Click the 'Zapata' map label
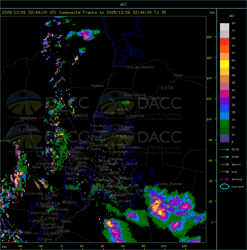 coord(66,221)
